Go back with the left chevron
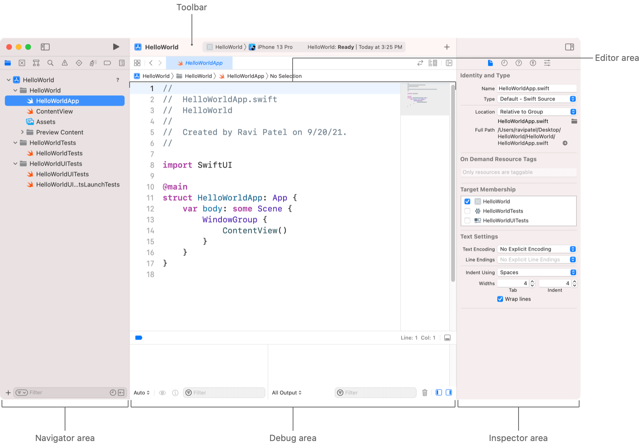641x445 pixels. (x=151, y=63)
